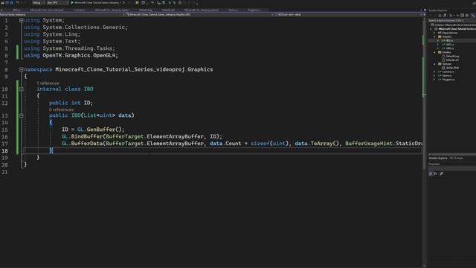476x268 pixels.
Task: Click 'GL.GenBuffer()' call on line 15
Action: coord(100,130)
